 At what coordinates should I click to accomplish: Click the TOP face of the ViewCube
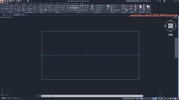click(x=171, y=26)
